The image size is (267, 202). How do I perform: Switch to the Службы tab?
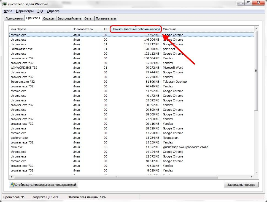pos(49,18)
